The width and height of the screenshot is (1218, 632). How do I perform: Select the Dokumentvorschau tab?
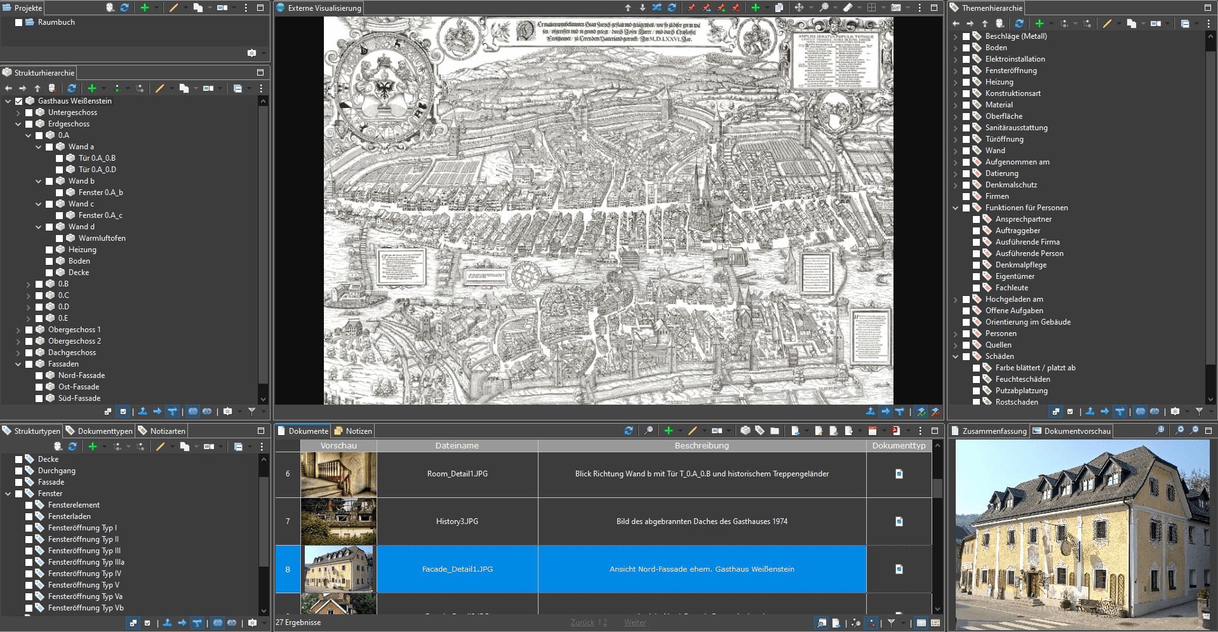(1071, 431)
